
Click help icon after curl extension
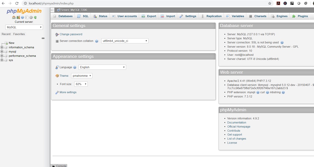pyautogui.click(x=267, y=92)
